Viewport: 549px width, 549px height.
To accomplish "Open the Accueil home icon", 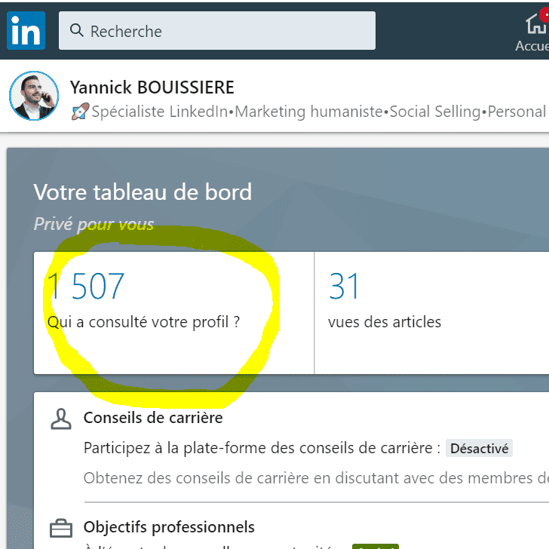I will click(x=536, y=24).
